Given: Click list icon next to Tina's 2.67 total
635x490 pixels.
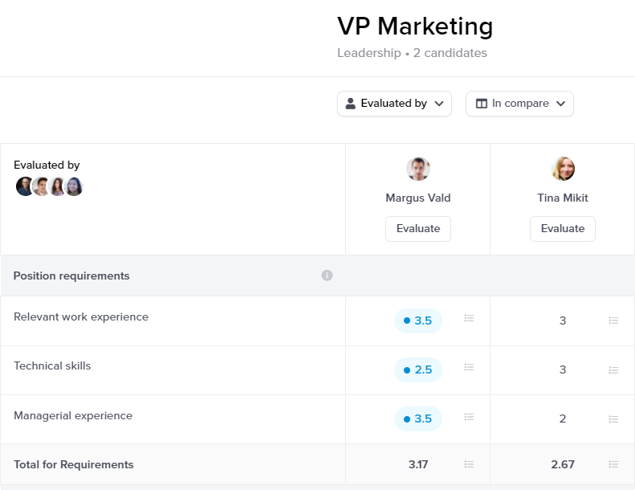Looking at the screenshot, I should click(x=613, y=464).
